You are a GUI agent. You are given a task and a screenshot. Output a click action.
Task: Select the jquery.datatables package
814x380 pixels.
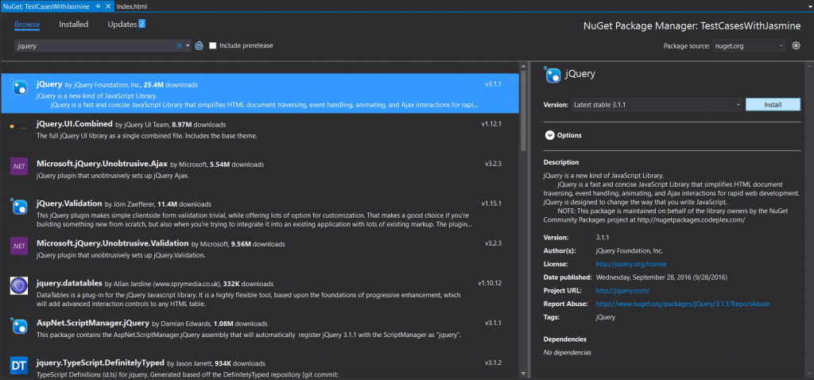(260, 293)
